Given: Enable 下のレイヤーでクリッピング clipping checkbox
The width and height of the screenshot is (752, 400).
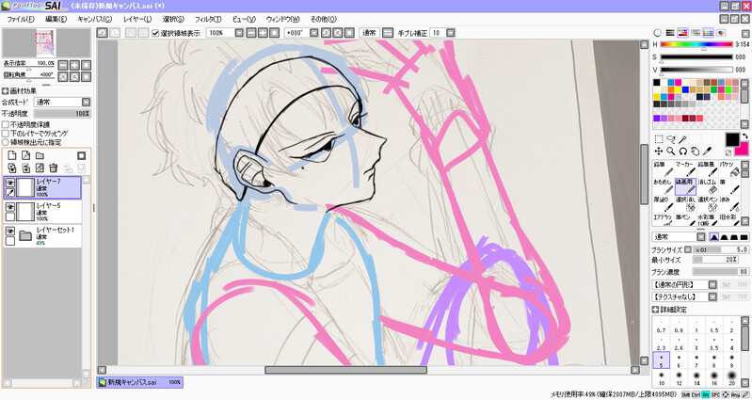Looking at the screenshot, I should [6, 134].
